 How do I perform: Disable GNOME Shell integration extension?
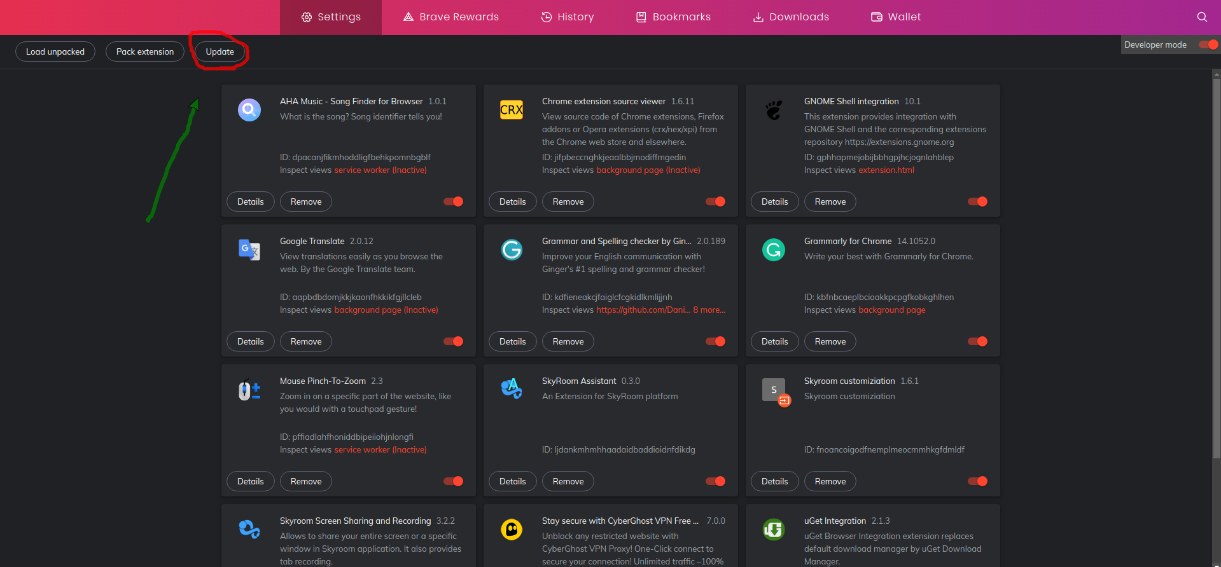(x=978, y=202)
